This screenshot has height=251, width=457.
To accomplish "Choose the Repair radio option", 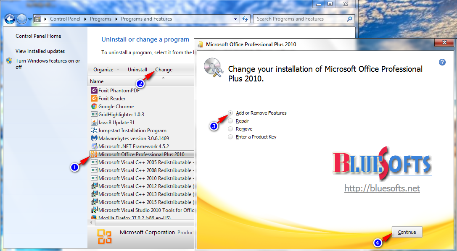I will pyautogui.click(x=239, y=121).
